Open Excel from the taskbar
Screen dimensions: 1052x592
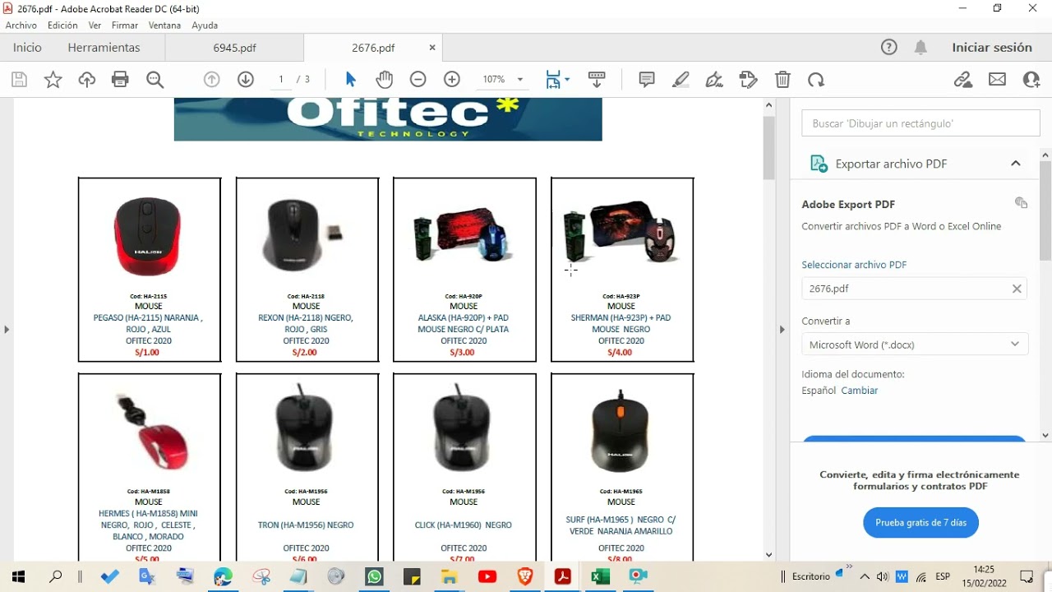pyautogui.click(x=601, y=576)
